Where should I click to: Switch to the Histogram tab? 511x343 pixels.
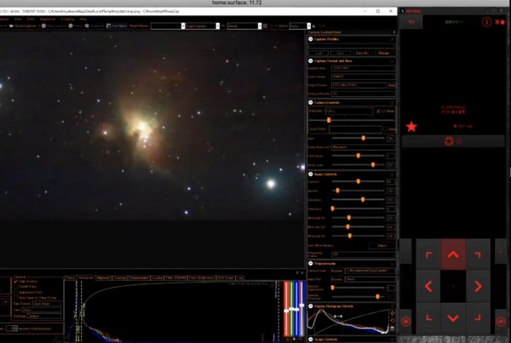[x=86, y=277]
